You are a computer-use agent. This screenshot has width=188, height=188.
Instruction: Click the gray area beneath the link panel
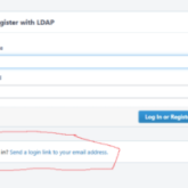(94, 175)
